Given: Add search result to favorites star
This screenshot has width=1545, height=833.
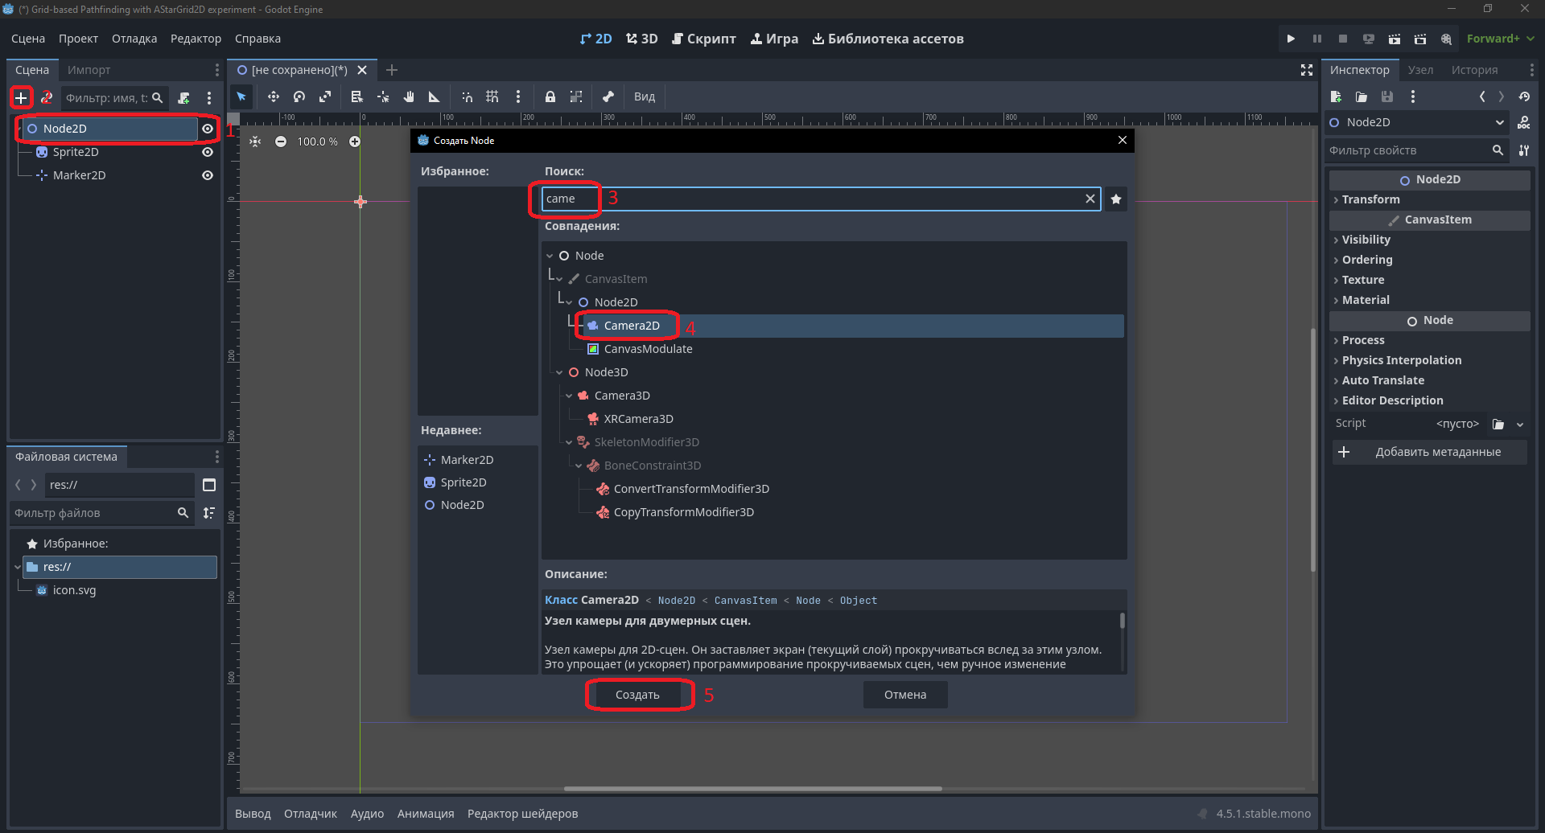Looking at the screenshot, I should coord(1116,199).
